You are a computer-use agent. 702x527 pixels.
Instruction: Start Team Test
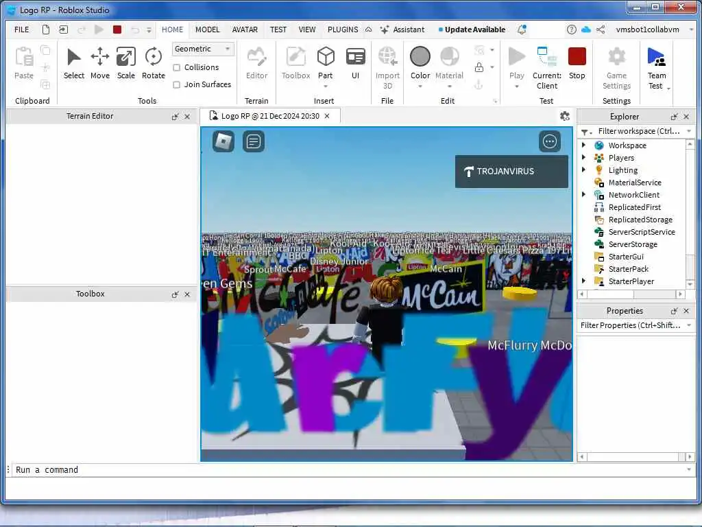[x=657, y=68]
